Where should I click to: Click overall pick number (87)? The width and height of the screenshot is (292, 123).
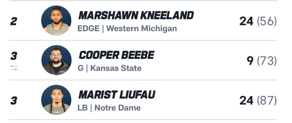click(x=267, y=101)
